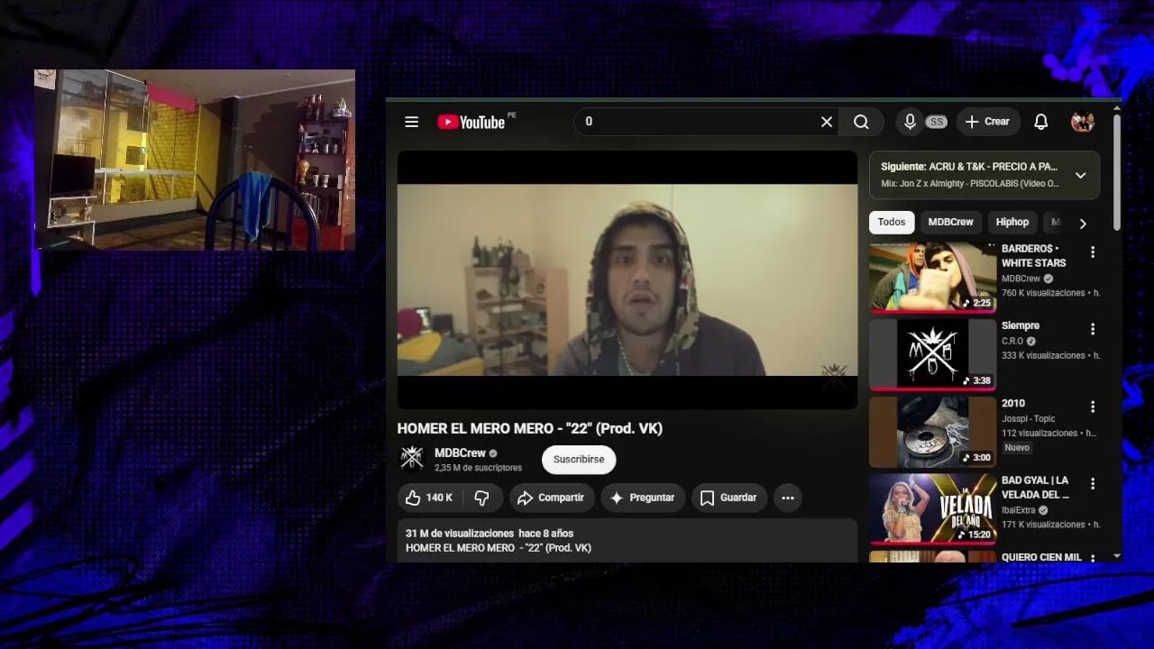Open the MDBCrew channel avatar below video
Image resolution: width=1154 pixels, height=649 pixels.
coord(412,459)
